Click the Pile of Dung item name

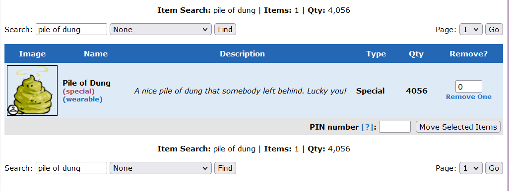pyautogui.click(x=86, y=83)
